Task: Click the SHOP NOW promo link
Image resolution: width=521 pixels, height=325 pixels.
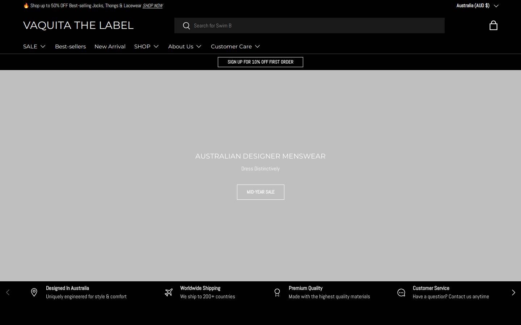Action: 153,6
